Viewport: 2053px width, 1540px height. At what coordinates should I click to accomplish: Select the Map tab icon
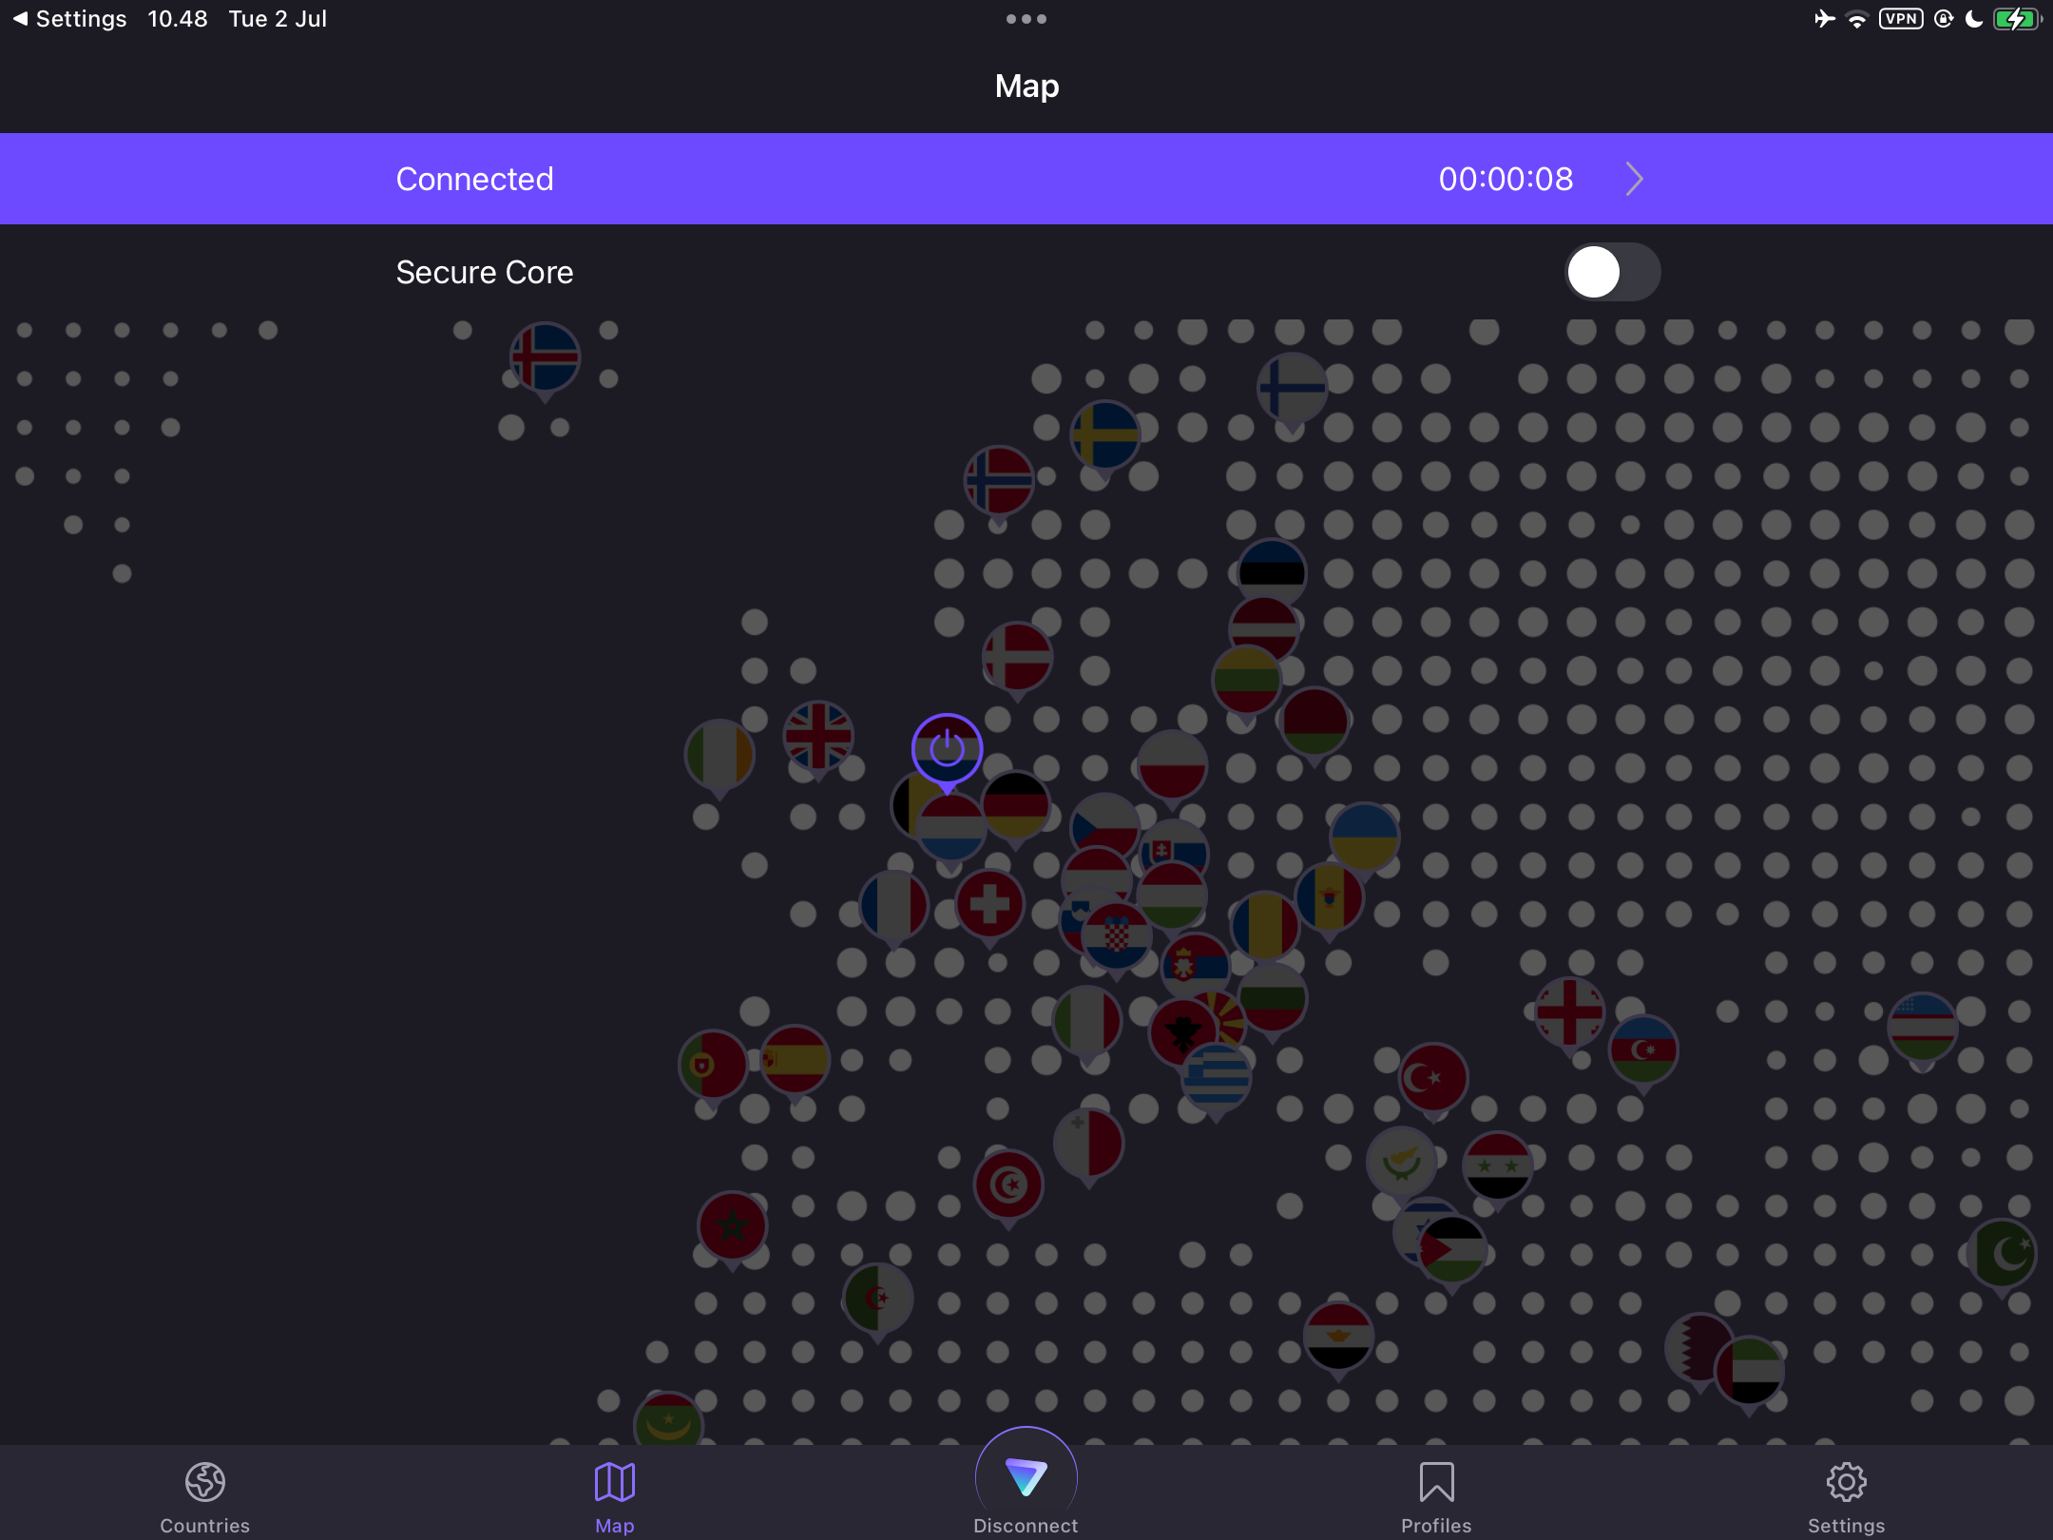[614, 1478]
